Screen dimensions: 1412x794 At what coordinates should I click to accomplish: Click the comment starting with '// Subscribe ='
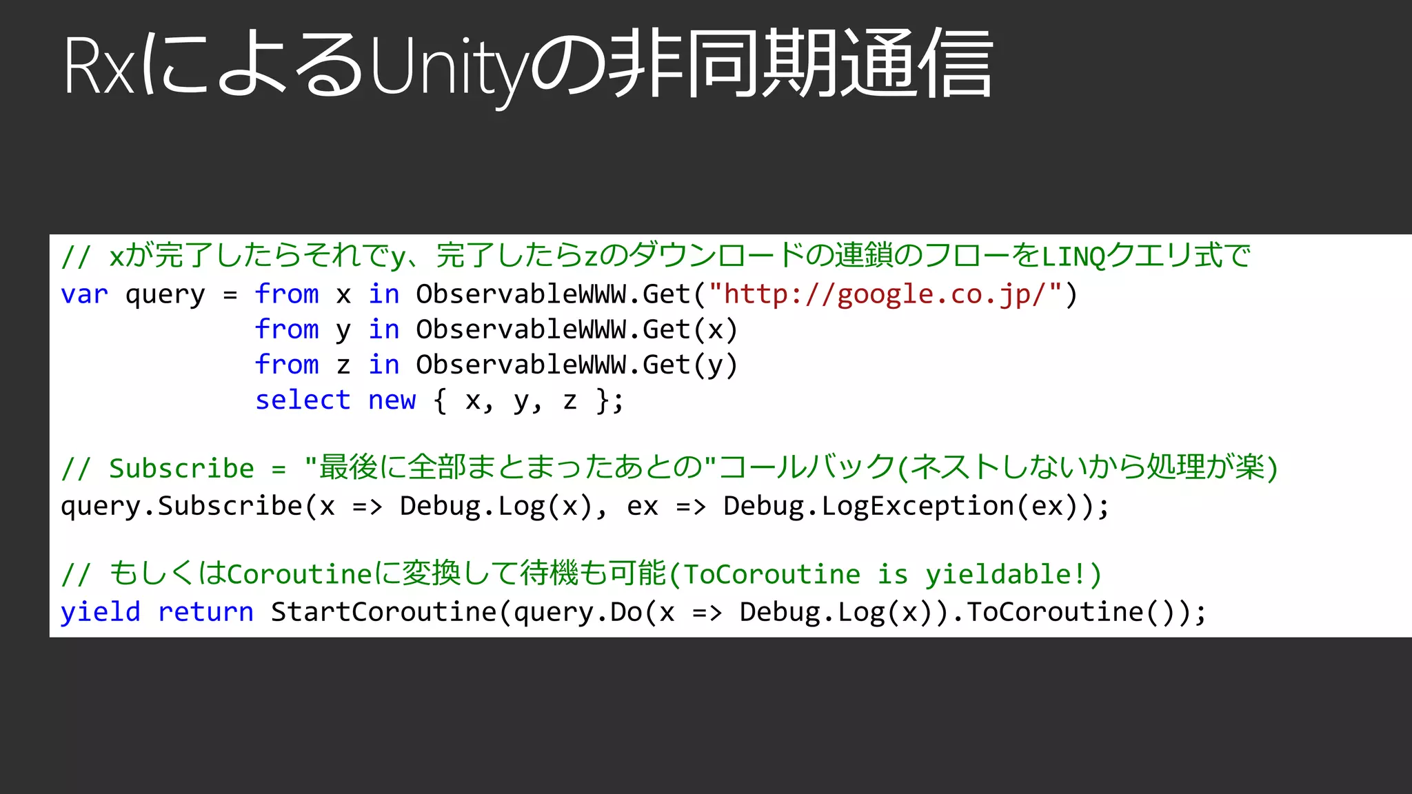click(x=669, y=467)
